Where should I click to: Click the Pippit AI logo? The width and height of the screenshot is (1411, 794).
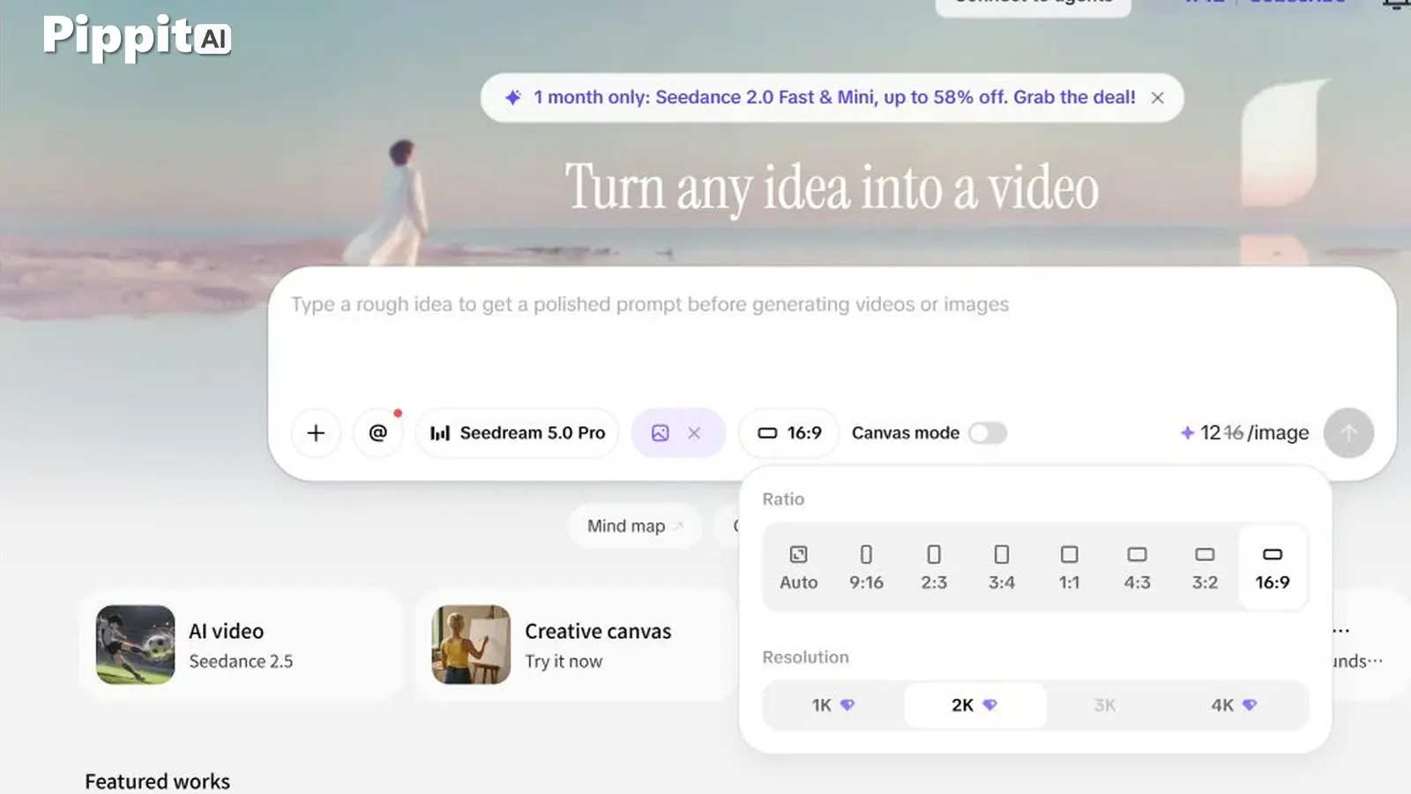click(x=137, y=37)
